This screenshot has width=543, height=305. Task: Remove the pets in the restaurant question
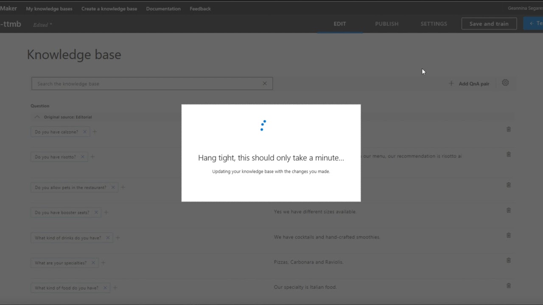point(113,187)
